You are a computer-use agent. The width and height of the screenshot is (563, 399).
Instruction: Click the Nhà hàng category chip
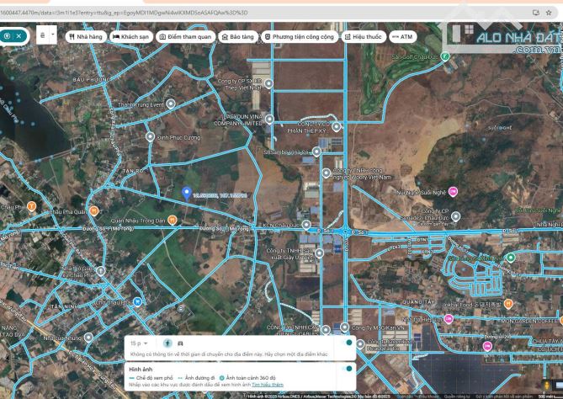coord(85,37)
